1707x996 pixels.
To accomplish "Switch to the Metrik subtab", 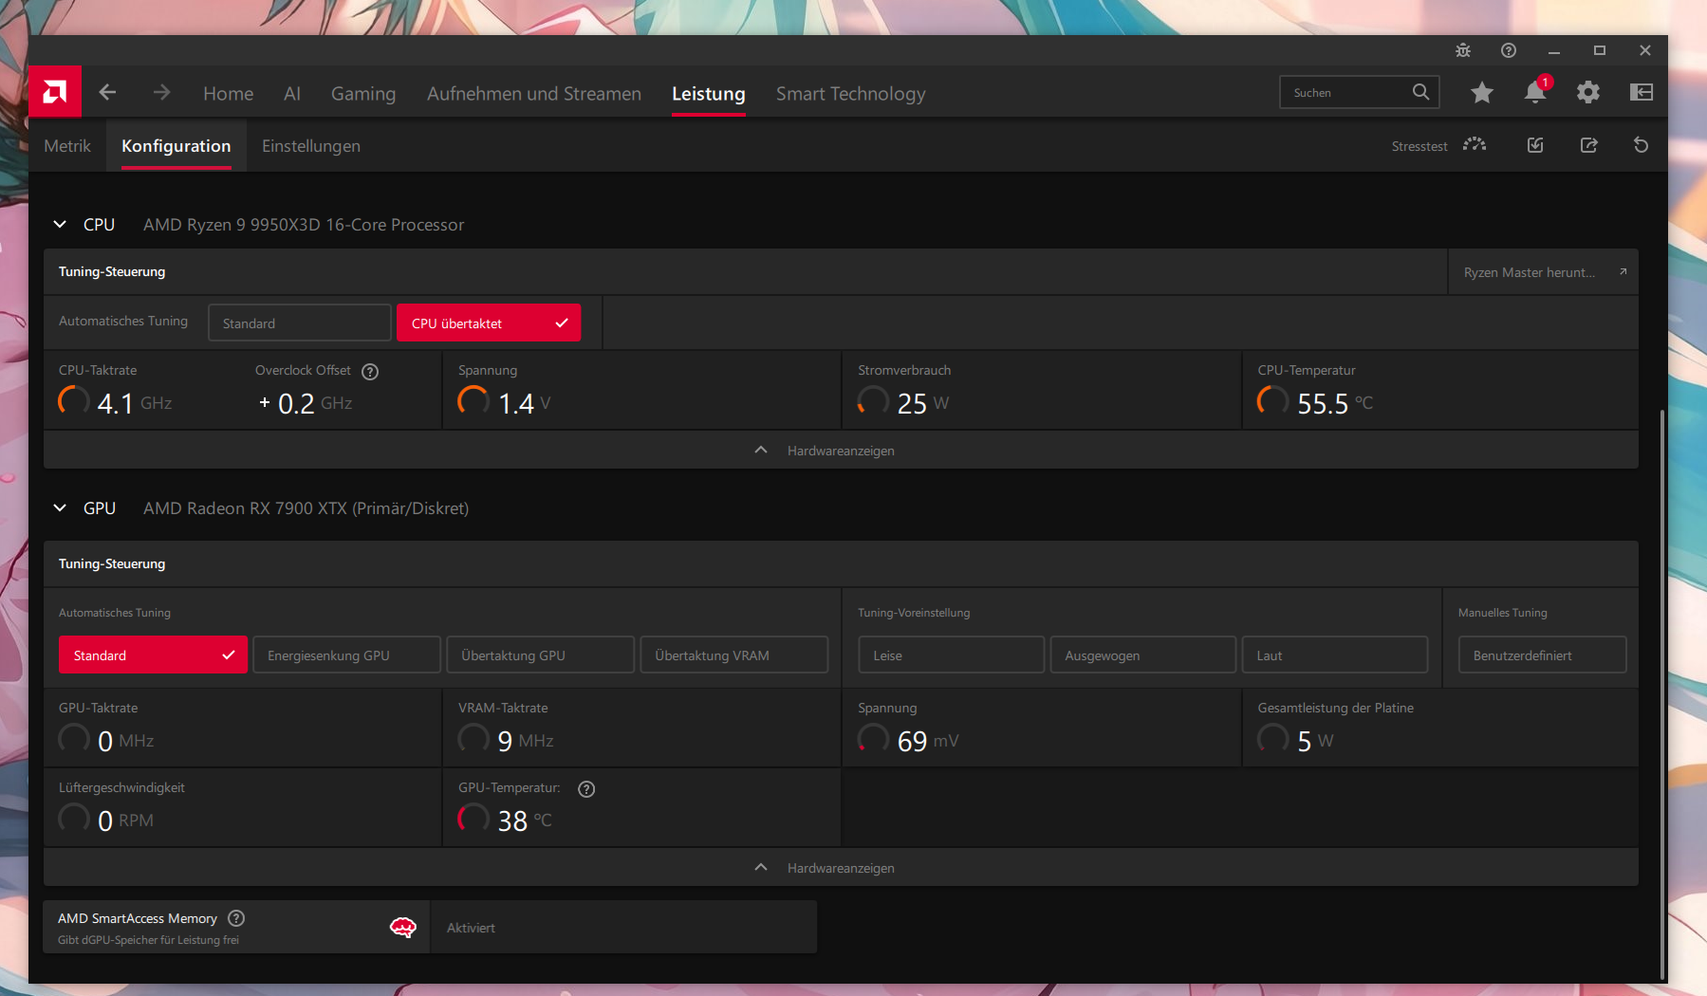I will tap(67, 146).
